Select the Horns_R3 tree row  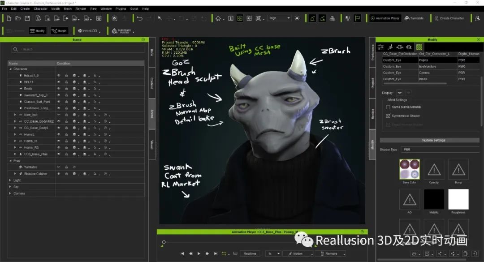[x=76, y=147]
